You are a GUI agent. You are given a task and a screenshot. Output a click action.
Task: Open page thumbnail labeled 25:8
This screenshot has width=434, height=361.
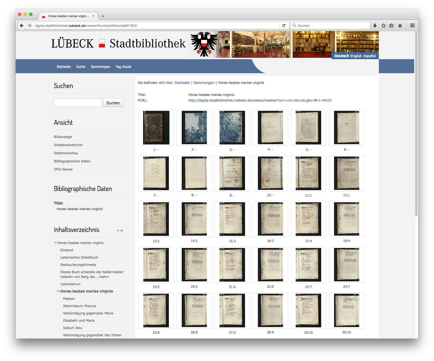(x=156, y=311)
